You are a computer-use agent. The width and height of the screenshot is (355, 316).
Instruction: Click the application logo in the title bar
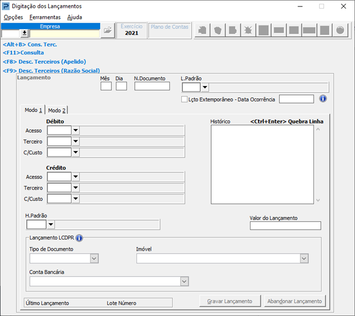tap(6, 7)
